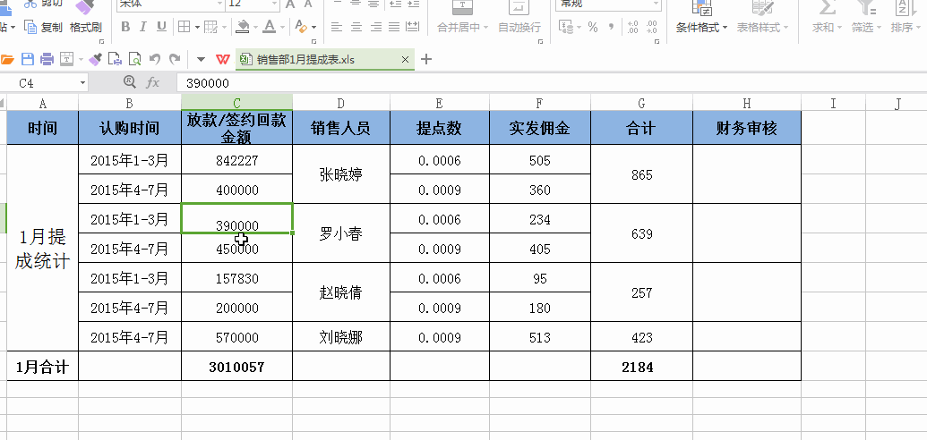Activate the Format Painter (格式刷) tool
The width and height of the screenshot is (927, 440).
point(86,18)
